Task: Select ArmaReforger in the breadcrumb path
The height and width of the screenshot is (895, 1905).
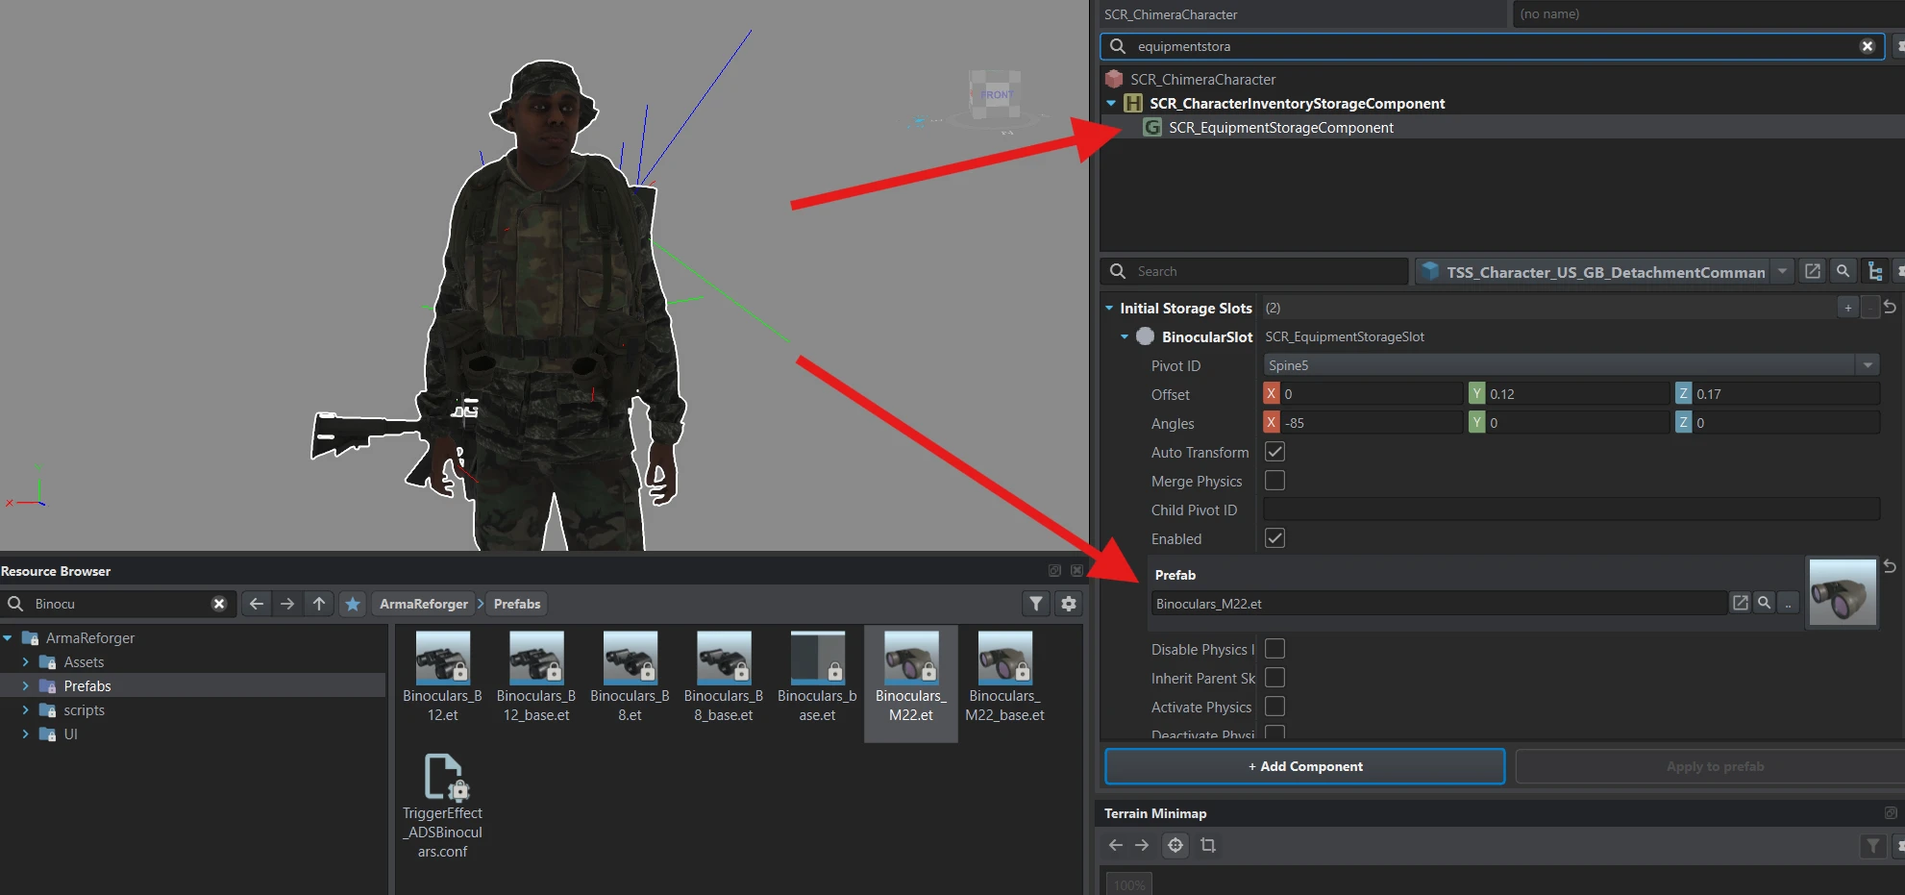Action: click(424, 604)
